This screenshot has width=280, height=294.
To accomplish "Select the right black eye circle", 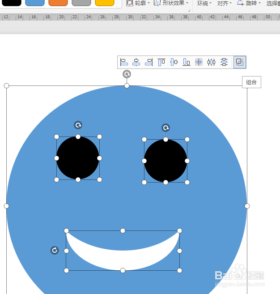I will [x=165, y=161].
